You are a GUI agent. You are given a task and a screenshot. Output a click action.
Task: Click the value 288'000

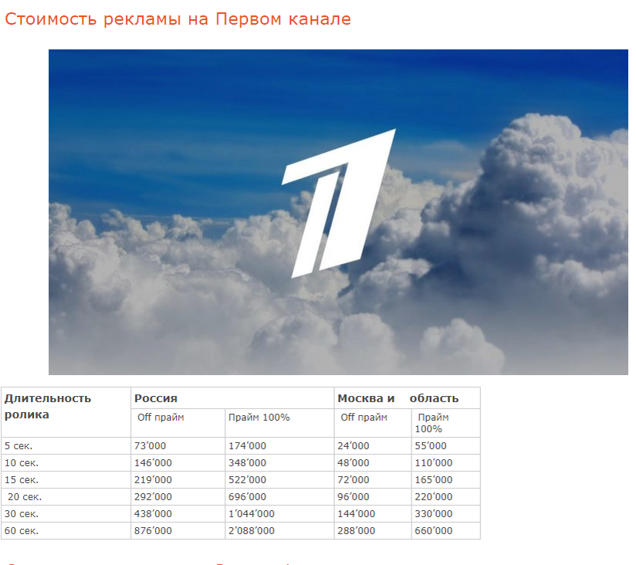pyautogui.click(x=356, y=531)
